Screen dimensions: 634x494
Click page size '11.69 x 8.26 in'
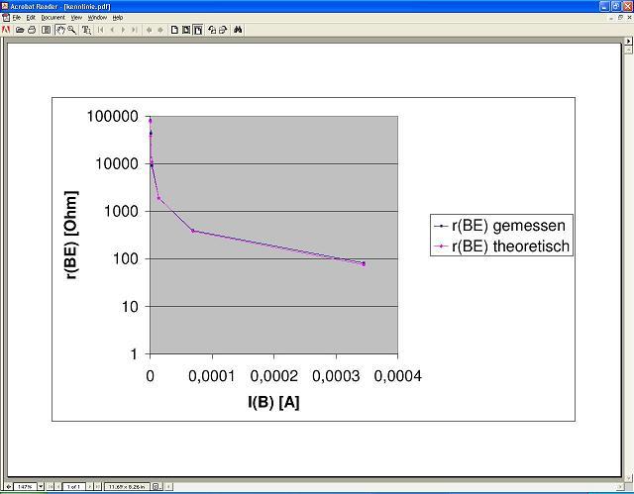click(127, 486)
